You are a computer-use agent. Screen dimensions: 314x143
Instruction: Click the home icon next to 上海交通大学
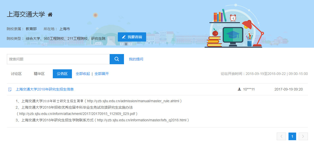[x=50, y=15]
